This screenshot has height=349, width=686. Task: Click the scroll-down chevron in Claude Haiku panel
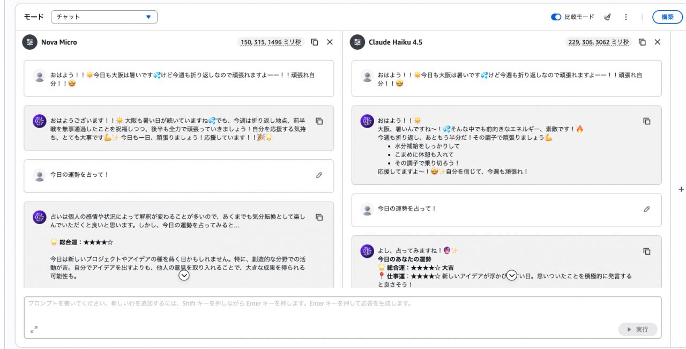(x=512, y=276)
